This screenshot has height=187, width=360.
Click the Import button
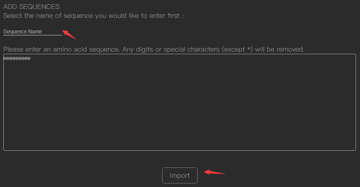click(x=180, y=175)
